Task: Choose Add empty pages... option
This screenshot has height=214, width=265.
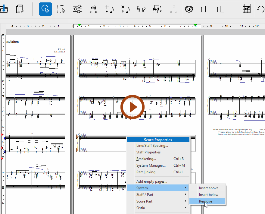Action: 151,181
